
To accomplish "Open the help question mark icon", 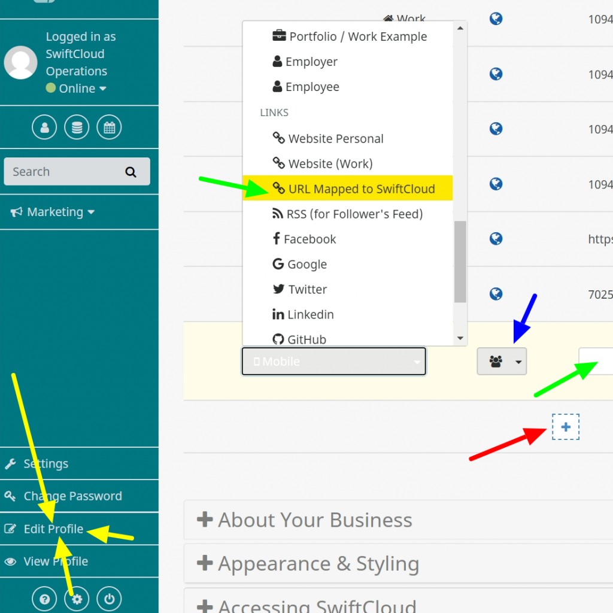I will (x=44, y=598).
